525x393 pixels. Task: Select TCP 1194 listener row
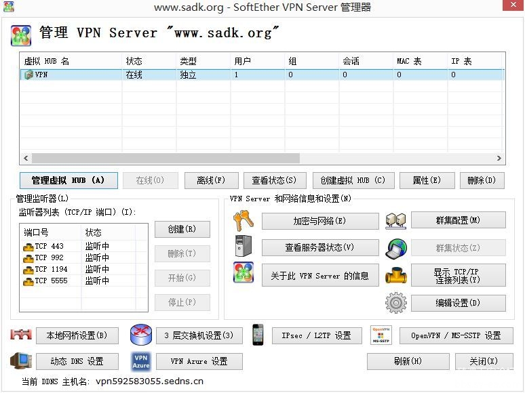[x=83, y=269]
